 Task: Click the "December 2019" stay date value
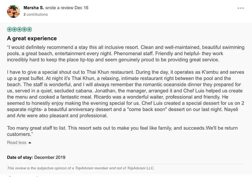[50, 157]
